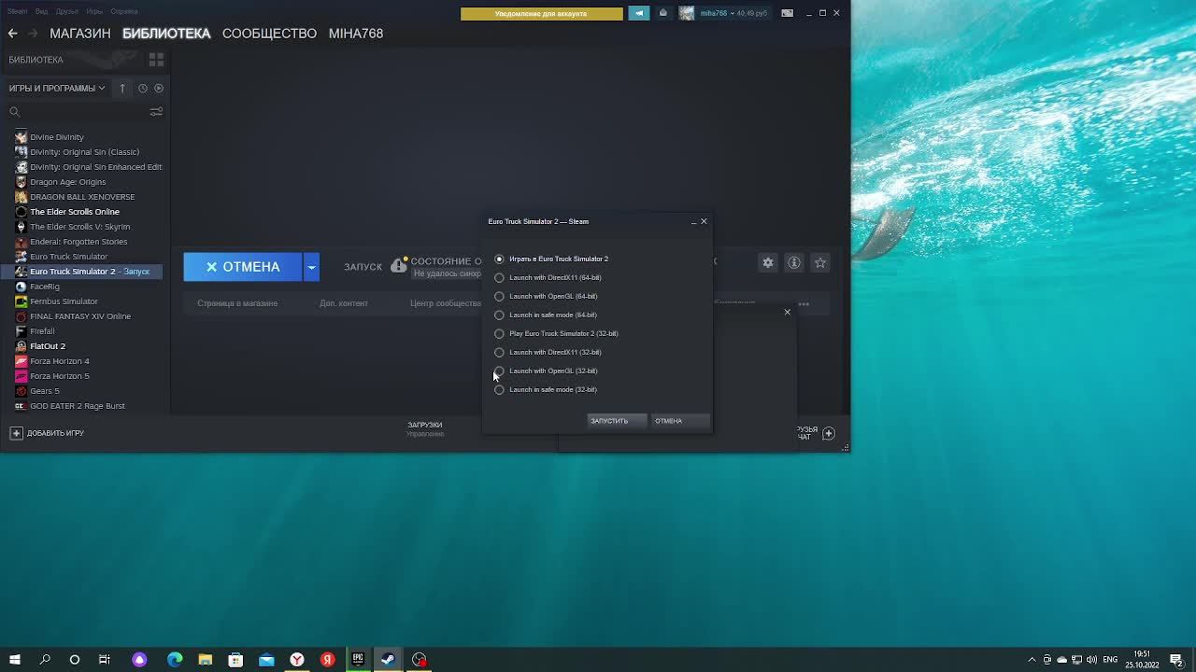Viewport: 1196px width, 672px height.
Task: Click the Steam taskbar icon
Action: click(x=388, y=660)
